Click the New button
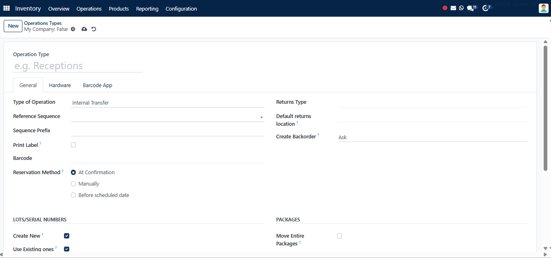 pos(13,26)
